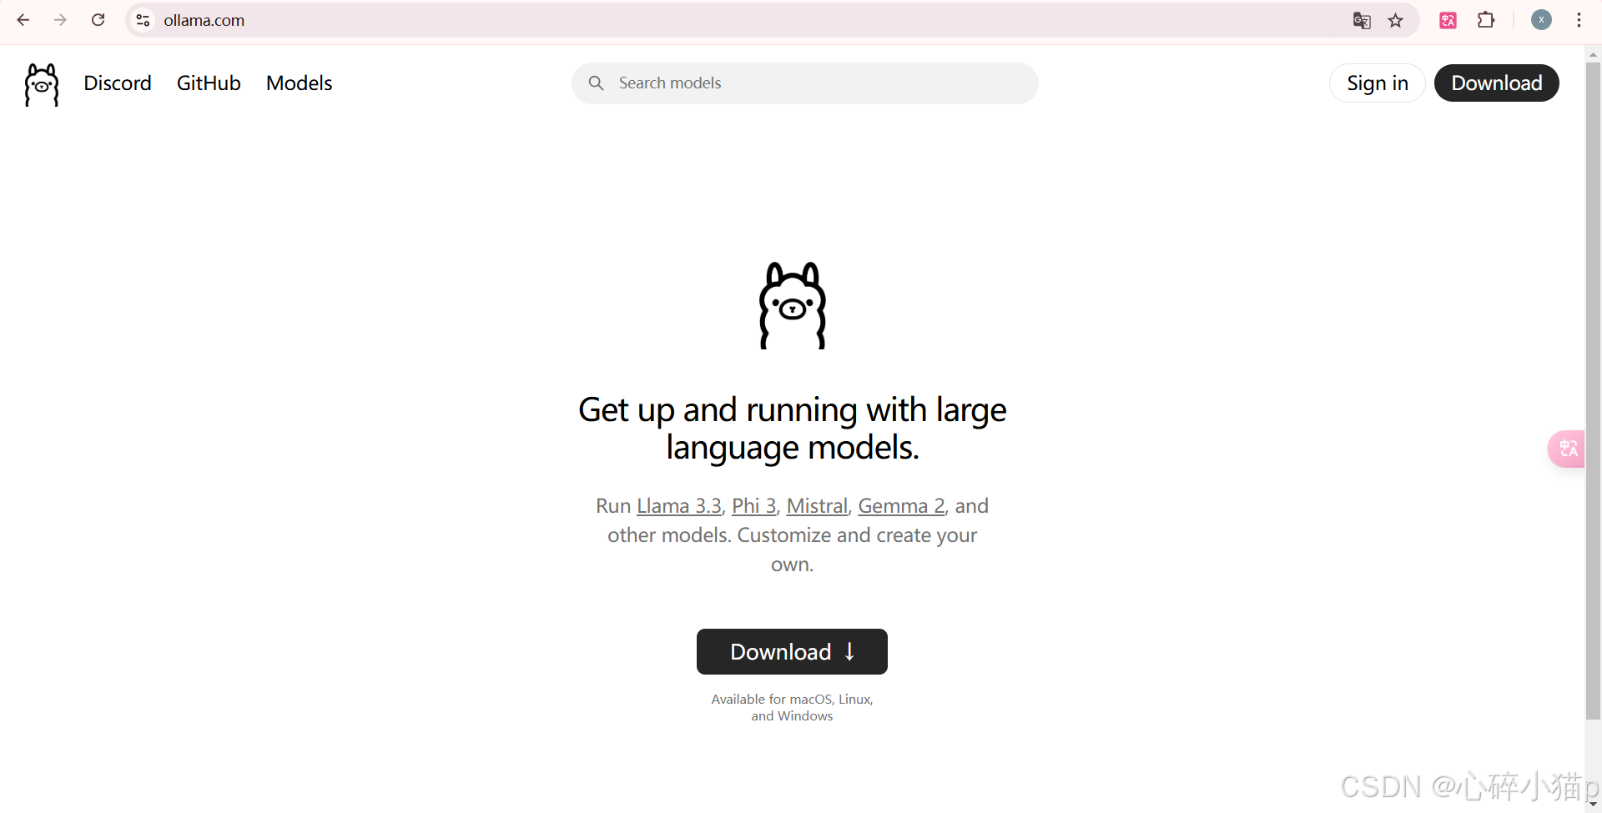The width and height of the screenshot is (1602, 813).
Task: Open the Extensions puzzle icon
Action: 1486,20
